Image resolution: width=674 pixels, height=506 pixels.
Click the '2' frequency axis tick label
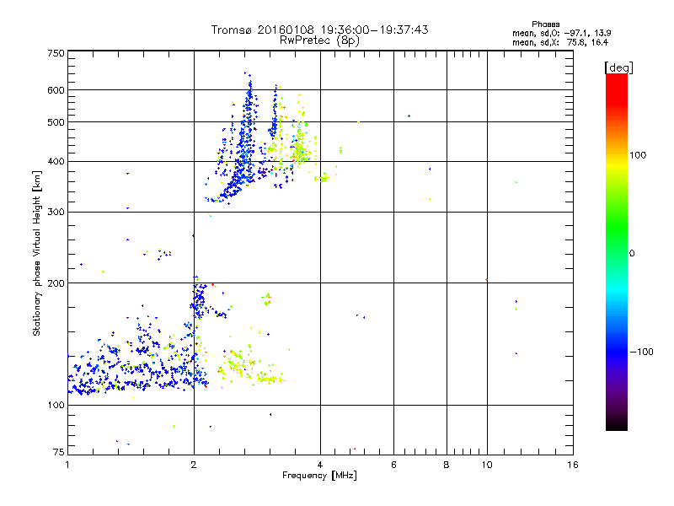pos(194,465)
